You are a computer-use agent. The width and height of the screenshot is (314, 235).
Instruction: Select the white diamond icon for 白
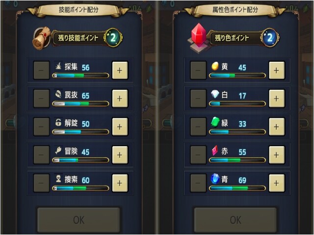point(215,94)
